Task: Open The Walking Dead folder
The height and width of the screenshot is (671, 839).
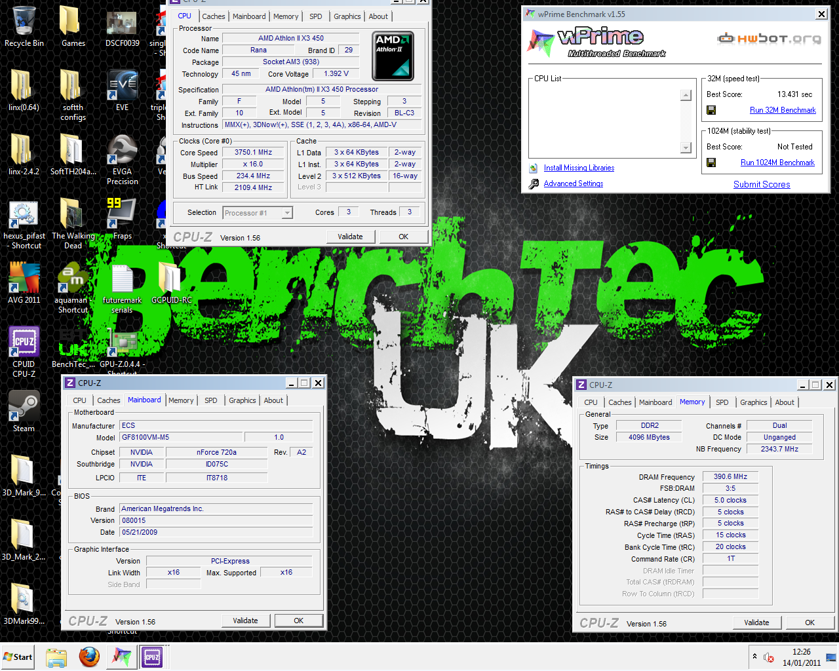Action: (73, 223)
